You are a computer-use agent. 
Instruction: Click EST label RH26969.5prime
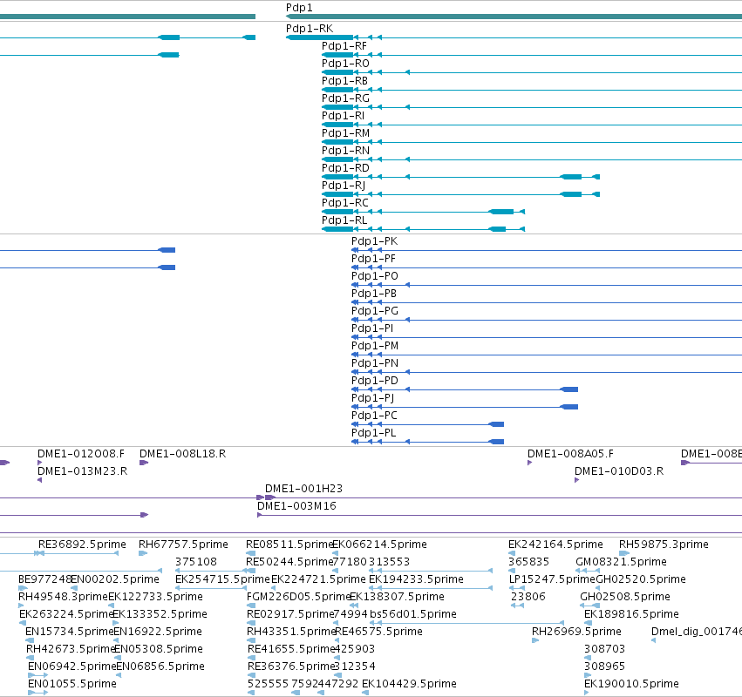576,632
